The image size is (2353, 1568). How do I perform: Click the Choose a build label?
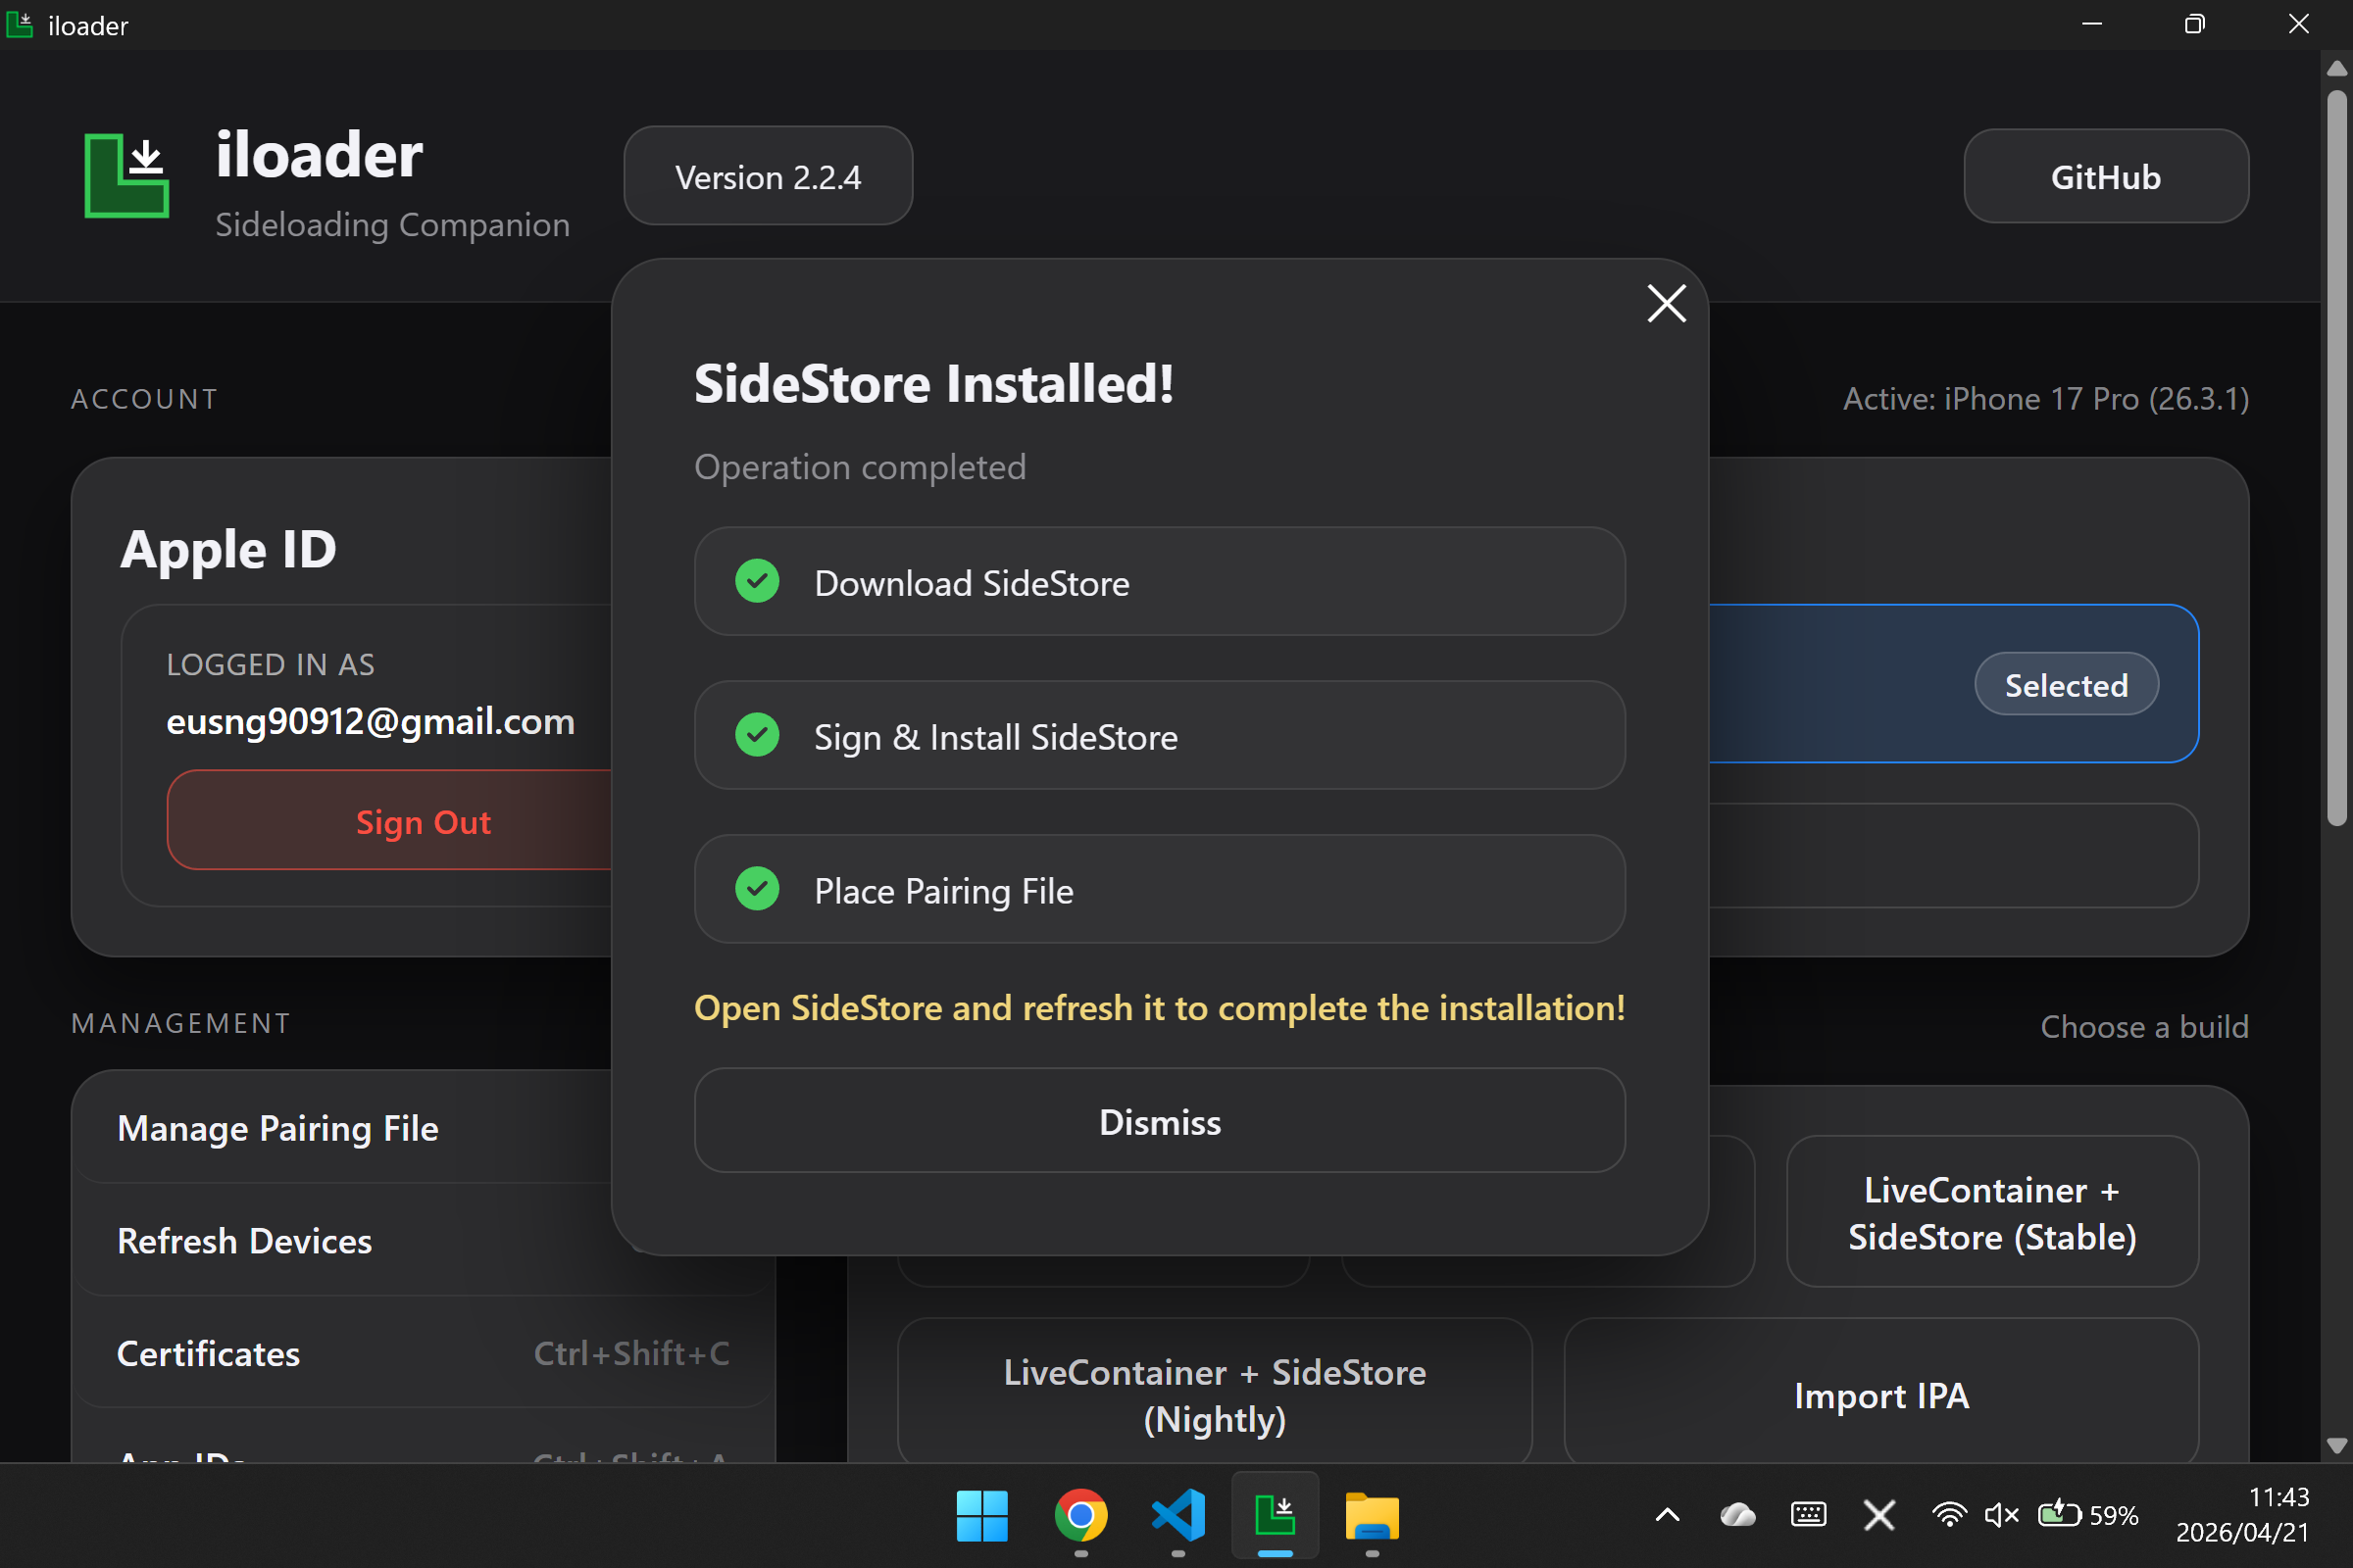point(2144,1027)
